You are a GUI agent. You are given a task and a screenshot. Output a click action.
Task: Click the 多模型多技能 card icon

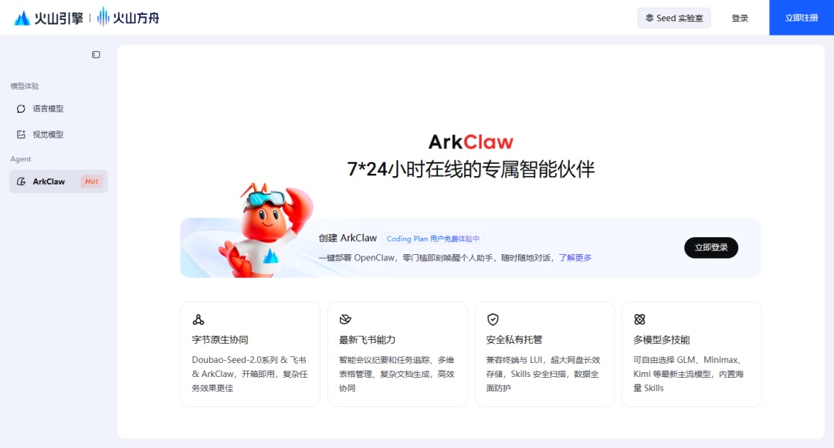[x=639, y=319]
